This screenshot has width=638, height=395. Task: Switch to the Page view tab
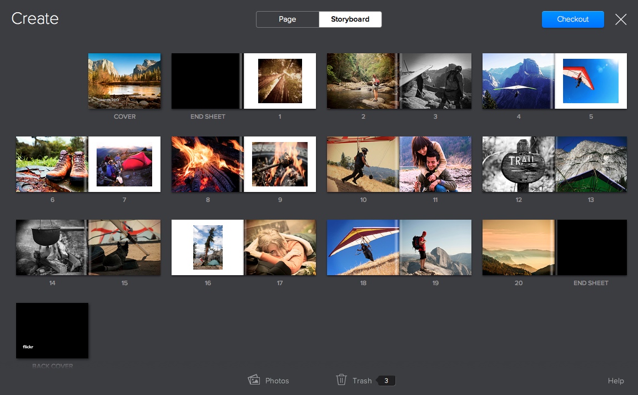(287, 19)
